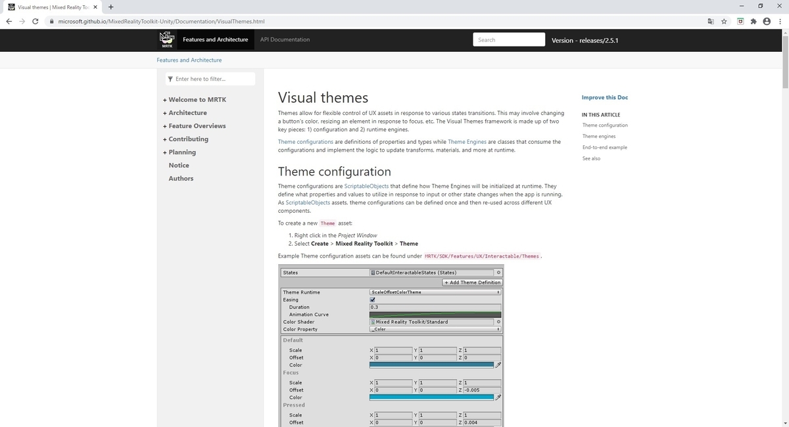Toggle the Easing checkbox

click(373, 300)
